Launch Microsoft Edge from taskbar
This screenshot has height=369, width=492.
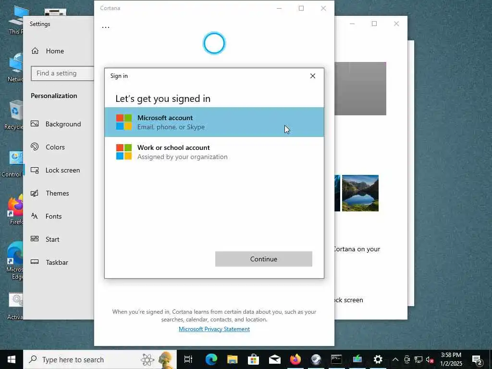pyautogui.click(x=211, y=359)
